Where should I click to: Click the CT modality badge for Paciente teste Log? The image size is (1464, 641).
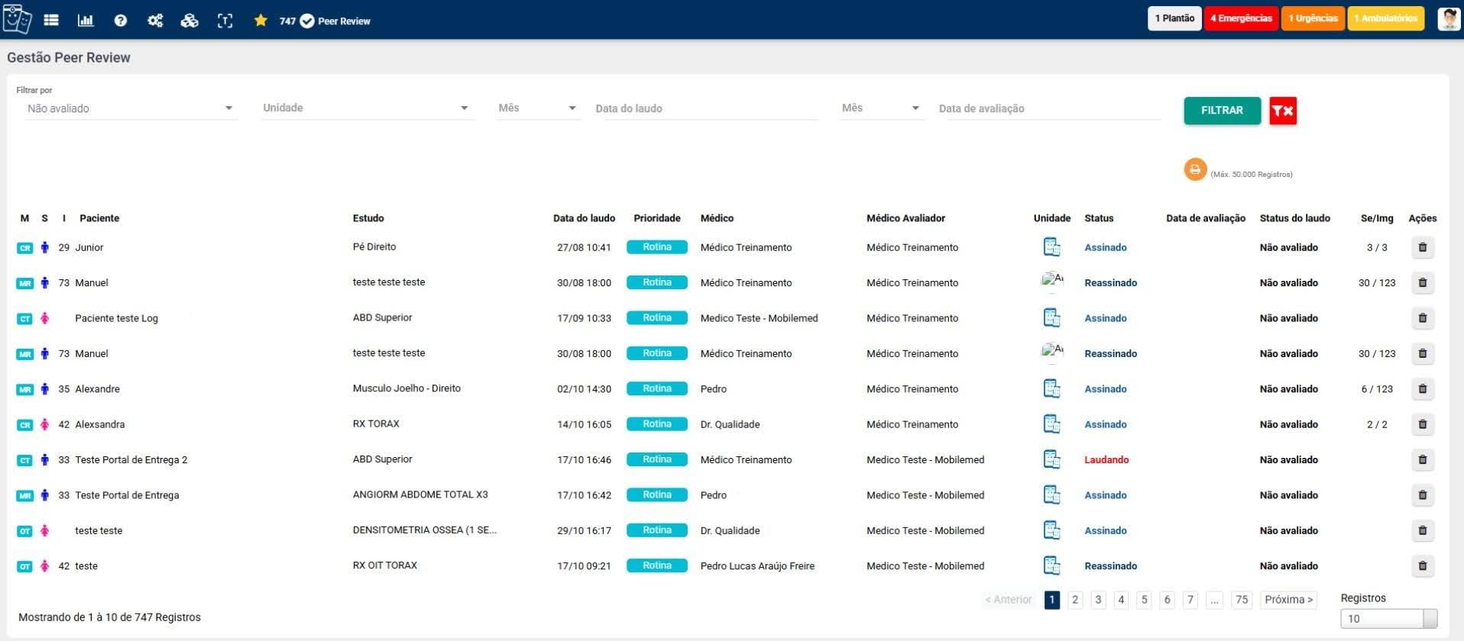(x=25, y=319)
